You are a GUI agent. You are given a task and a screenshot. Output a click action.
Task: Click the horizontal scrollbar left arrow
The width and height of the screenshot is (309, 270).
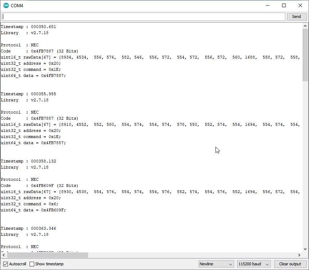(4, 255)
